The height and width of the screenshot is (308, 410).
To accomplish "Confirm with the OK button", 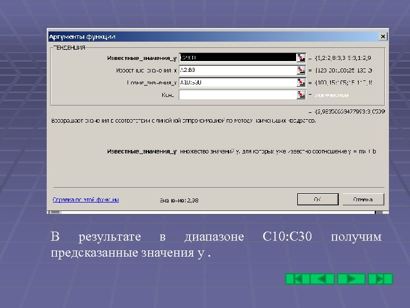I will (318, 200).
